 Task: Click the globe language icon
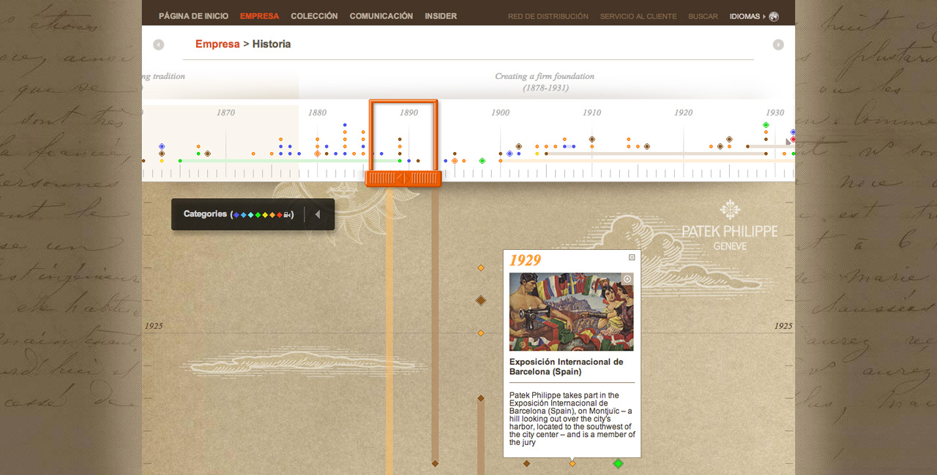[x=774, y=16]
